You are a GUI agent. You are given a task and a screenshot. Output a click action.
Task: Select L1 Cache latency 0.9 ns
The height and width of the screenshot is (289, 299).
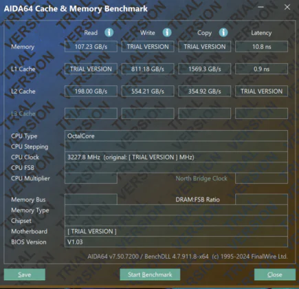point(261,69)
